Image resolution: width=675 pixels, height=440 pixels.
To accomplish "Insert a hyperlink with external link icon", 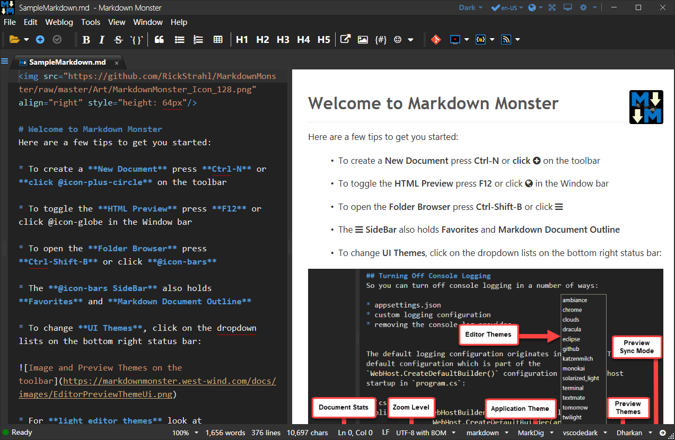I will pos(346,39).
